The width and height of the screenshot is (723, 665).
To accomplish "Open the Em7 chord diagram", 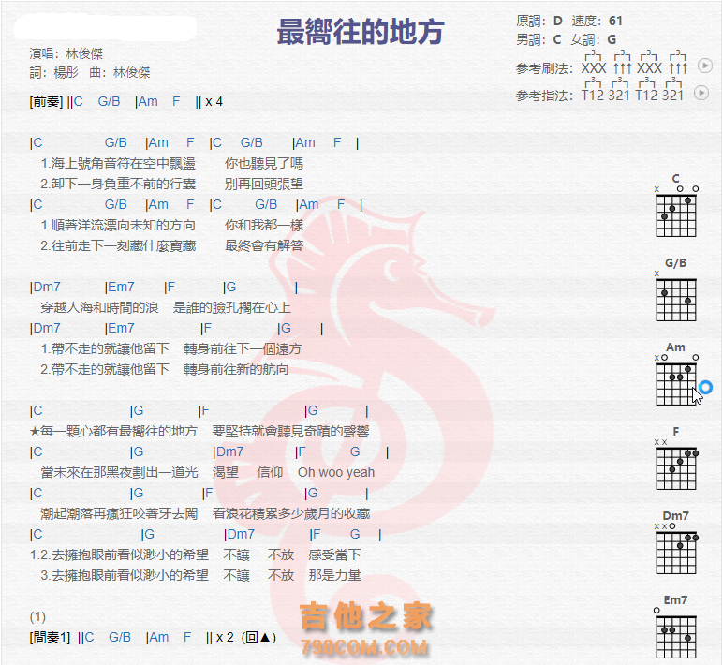I will (676, 628).
